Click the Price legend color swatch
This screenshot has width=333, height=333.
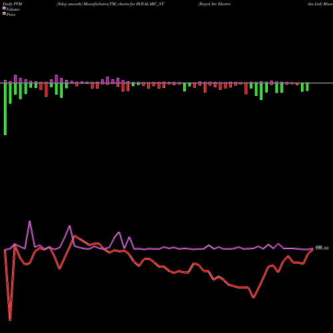[x=4, y=14]
